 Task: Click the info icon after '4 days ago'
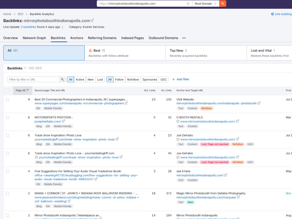62,27
